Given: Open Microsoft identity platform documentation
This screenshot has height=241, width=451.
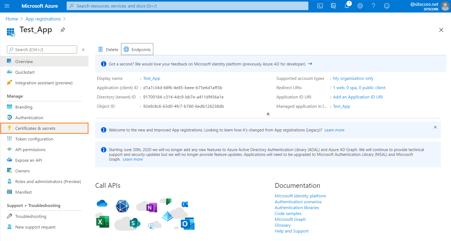Looking at the screenshot, I should coord(300,196).
